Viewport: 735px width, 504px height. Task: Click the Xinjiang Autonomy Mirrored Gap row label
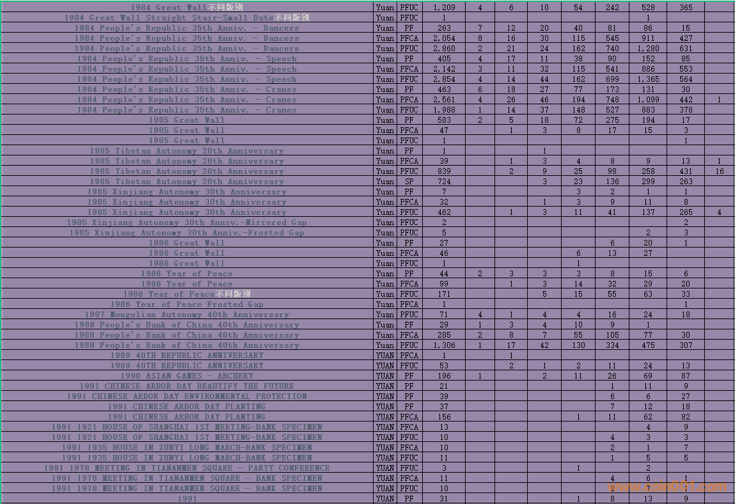click(187, 223)
